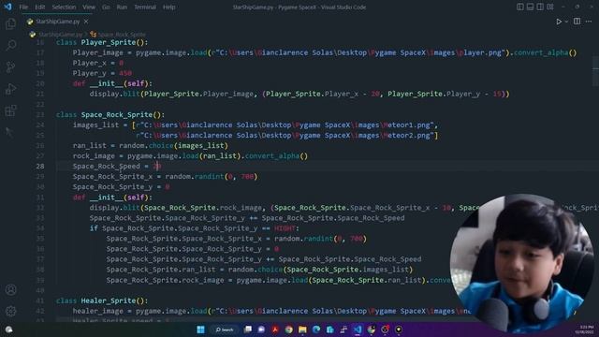
Task: Open Task View in taskbar
Action: pos(248,330)
